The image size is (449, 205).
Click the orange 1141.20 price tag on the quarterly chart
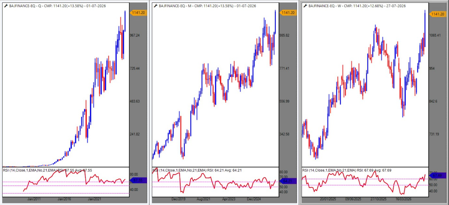coord(138,13)
